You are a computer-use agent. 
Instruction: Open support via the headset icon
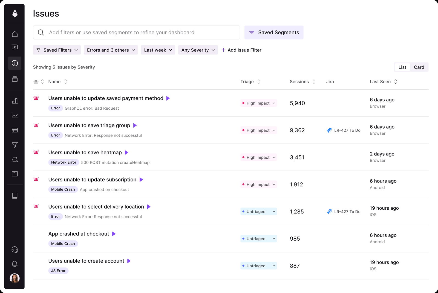coord(15,249)
